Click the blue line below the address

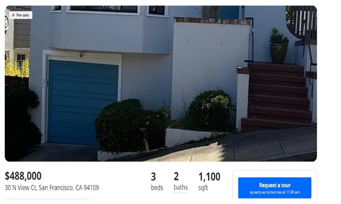47,199
